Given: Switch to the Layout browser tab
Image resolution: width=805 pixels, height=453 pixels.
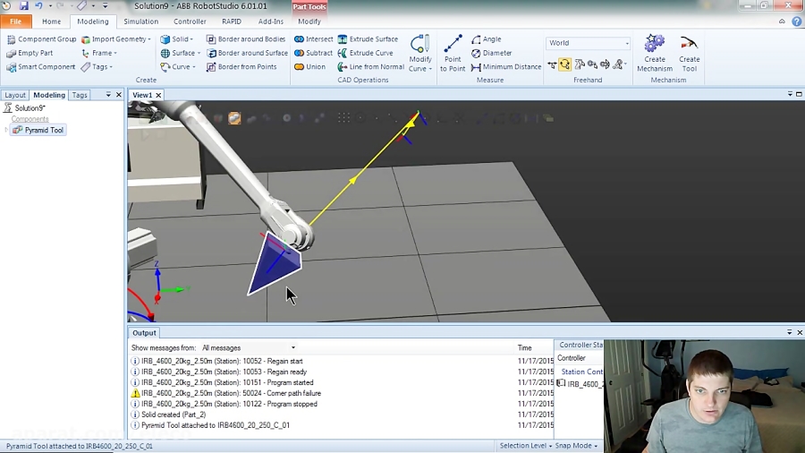Looking at the screenshot, I should pos(15,95).
